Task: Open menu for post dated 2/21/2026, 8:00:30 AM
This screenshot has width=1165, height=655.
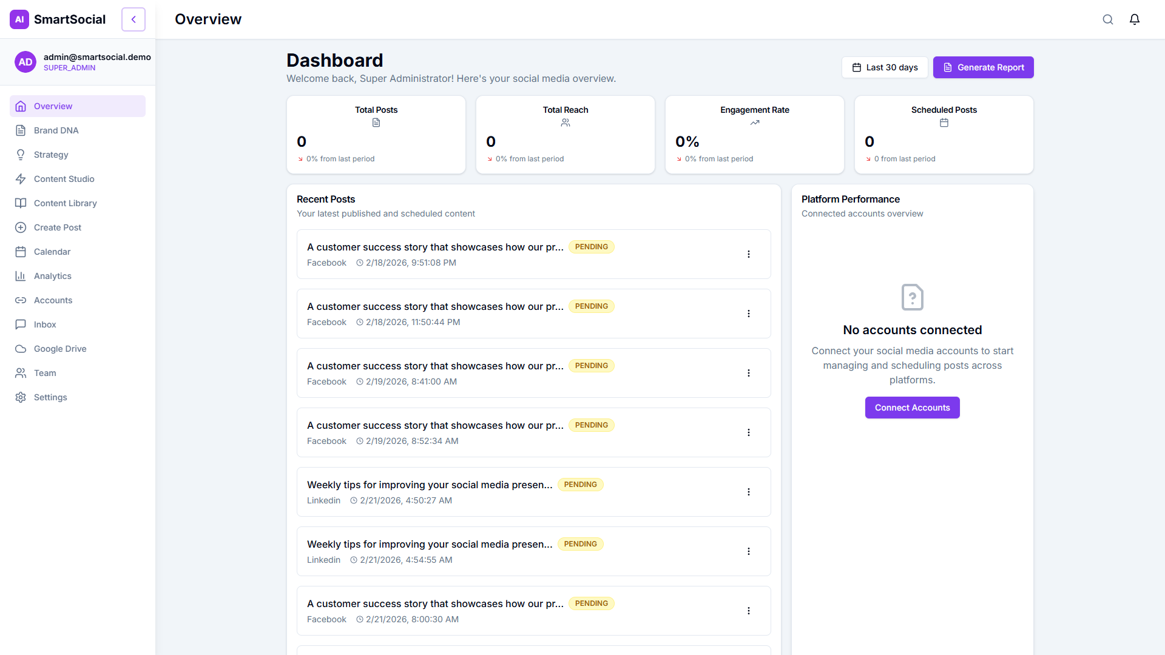Action: pyautogui.click(x=749, y=611)
